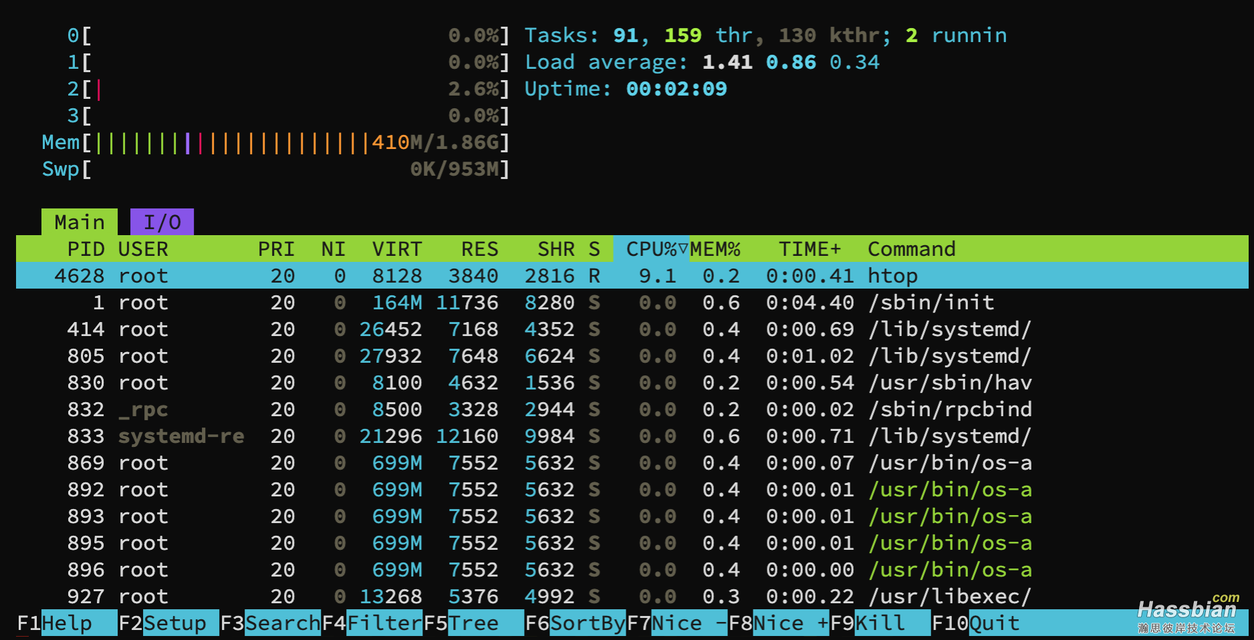Click the Tasks summary line

coord(765,35)
